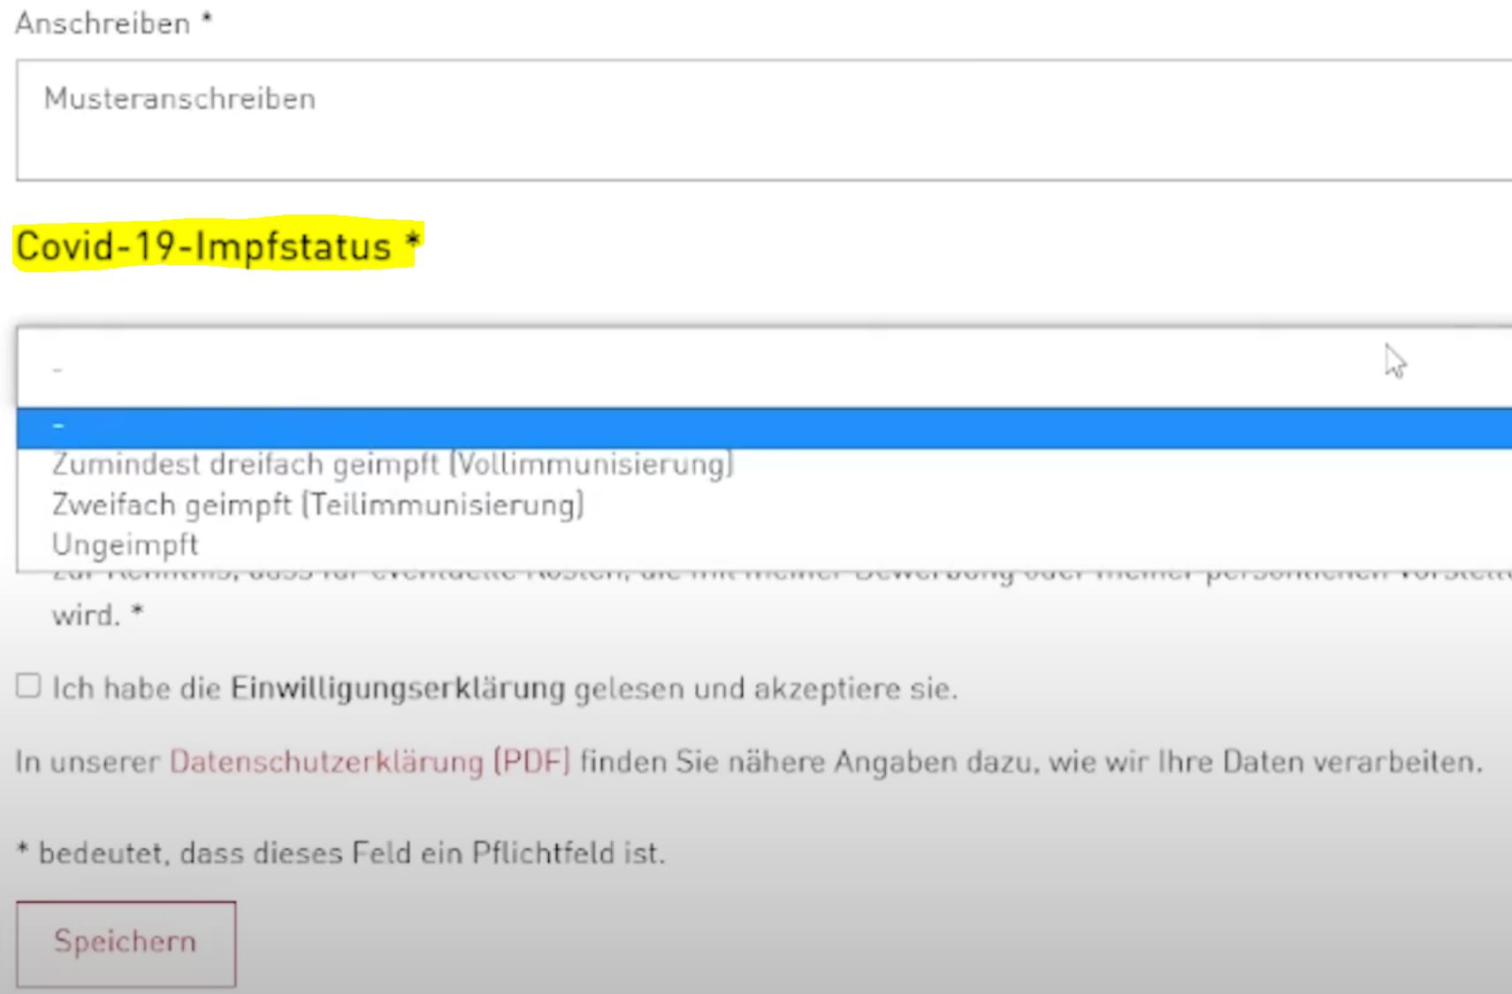Click the "In unserer" text before Datenschutzerklärung
The height and width of the screenshot is (994, 1512).
pyautogui.click(x=88, y=762)
